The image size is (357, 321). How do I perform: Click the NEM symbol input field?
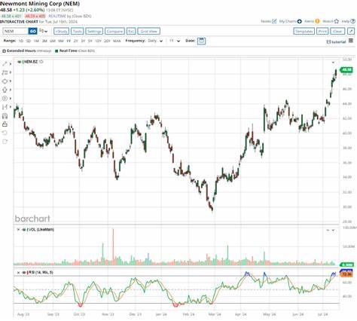(x=16, y=31)
